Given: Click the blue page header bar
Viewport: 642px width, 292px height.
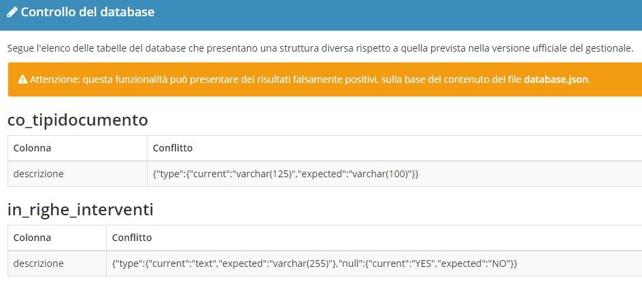Looking at the screenshot, I should click(321, 15).
